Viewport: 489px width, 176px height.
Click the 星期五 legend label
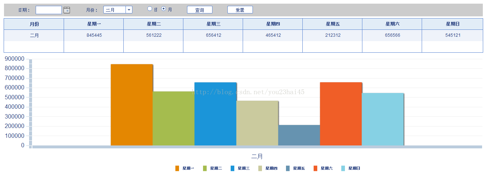[299, 168]
